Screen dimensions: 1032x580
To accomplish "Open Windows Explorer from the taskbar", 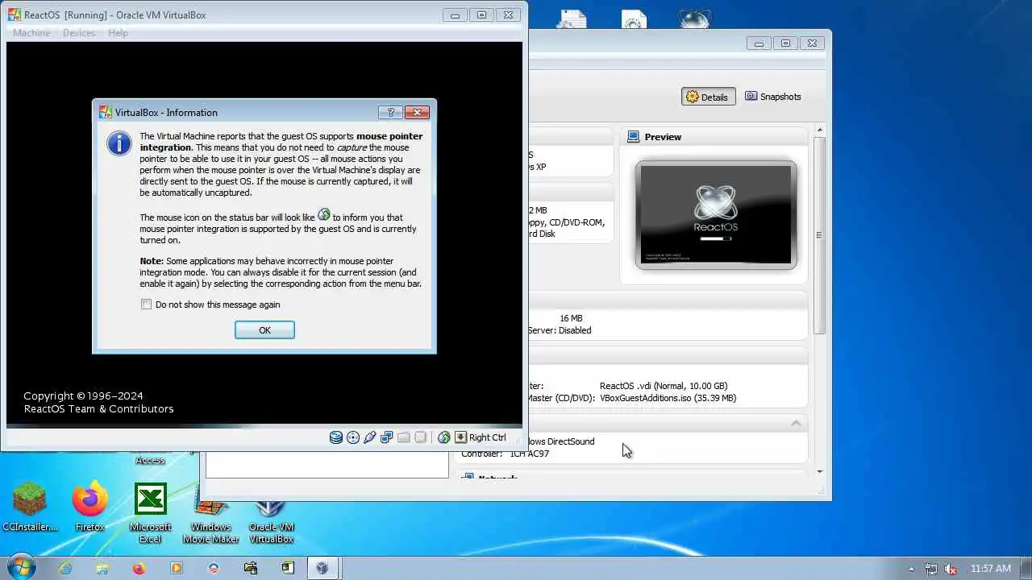I will tap(102, 568).
